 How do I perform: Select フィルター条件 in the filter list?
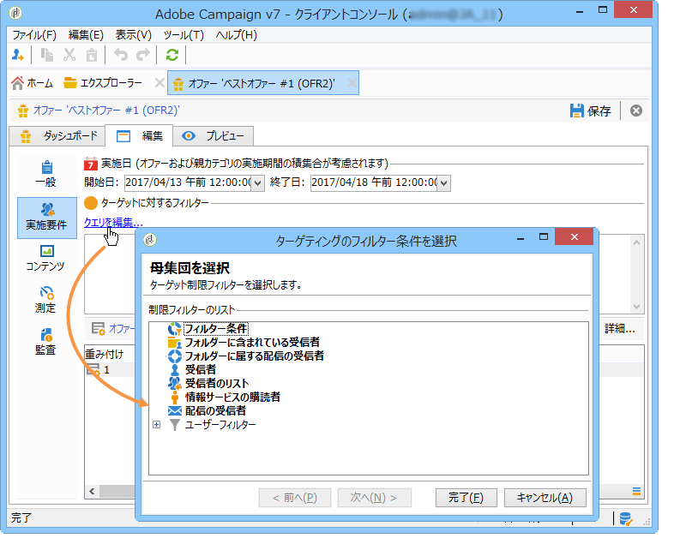pos(215,329)
